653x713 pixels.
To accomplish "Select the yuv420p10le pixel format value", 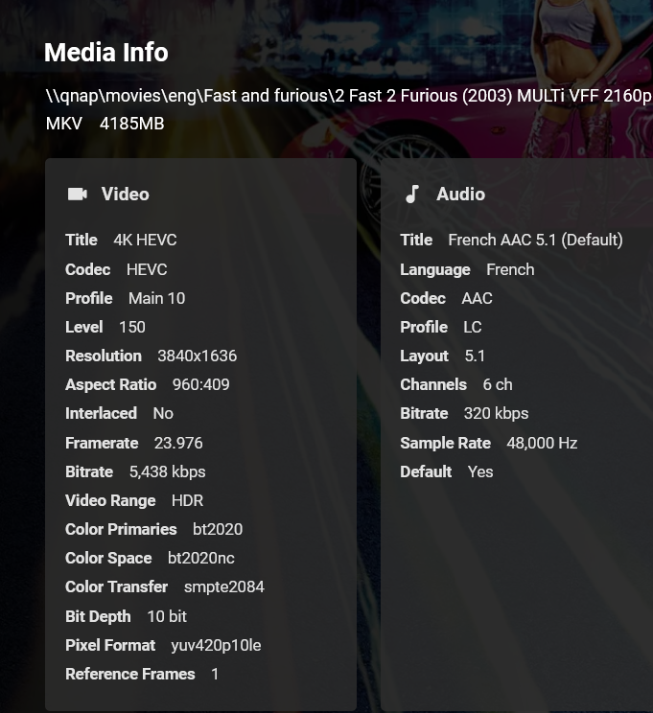I will tap(216, 645).
